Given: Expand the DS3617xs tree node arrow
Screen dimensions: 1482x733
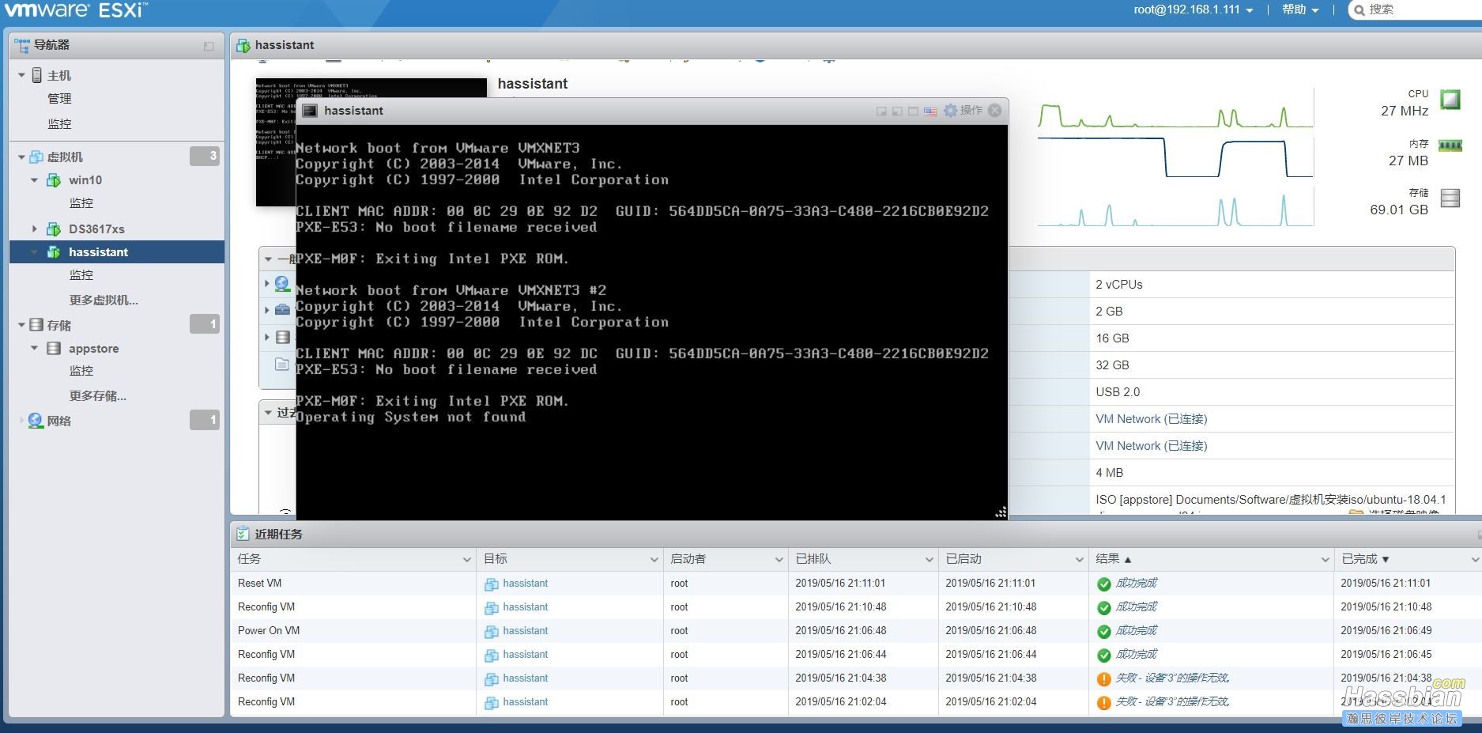Looking at the screenshot, I should 34,229.
